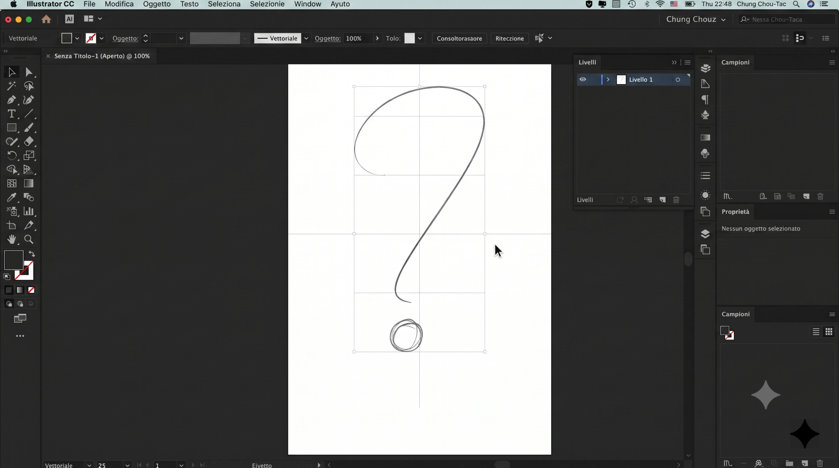
Task: Click the Fill color box in toolbar
Action: [x=14, y=260]
